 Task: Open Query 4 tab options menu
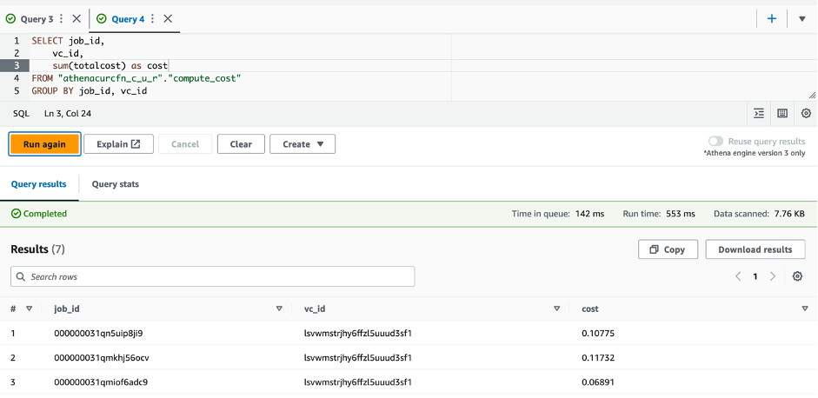[152, 18]
